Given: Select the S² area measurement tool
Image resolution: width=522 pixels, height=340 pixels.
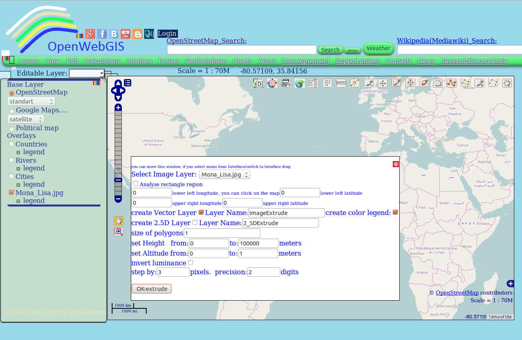Looking at the screenshot, I should click(327, 83).
